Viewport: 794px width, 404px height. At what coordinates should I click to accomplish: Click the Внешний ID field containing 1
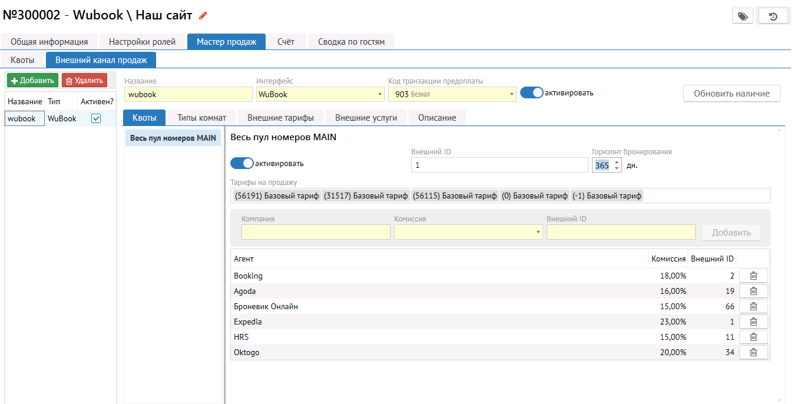point(499,165)
